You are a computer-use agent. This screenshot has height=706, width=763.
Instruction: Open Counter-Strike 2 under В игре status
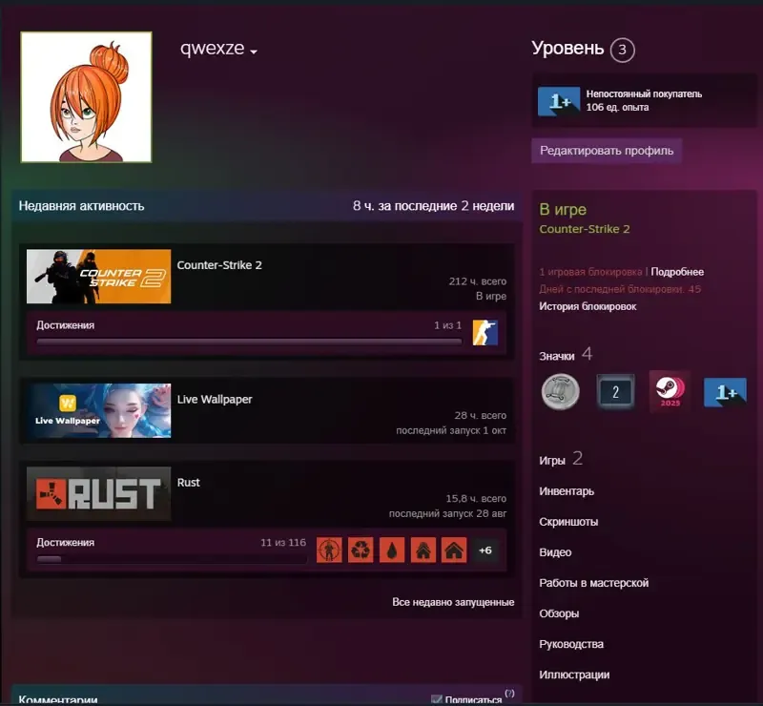point(585,229)
